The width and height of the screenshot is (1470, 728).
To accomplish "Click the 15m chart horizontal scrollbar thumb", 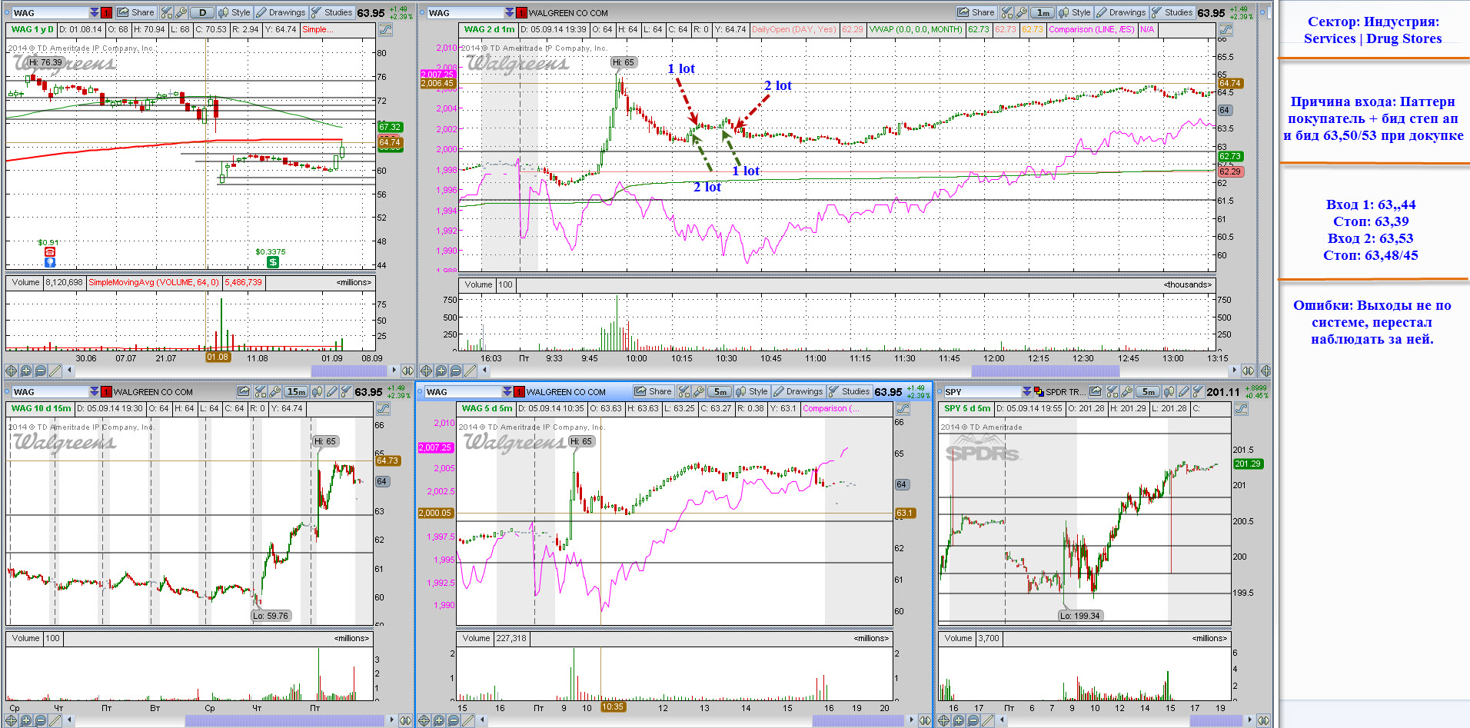I will (284, 720).
